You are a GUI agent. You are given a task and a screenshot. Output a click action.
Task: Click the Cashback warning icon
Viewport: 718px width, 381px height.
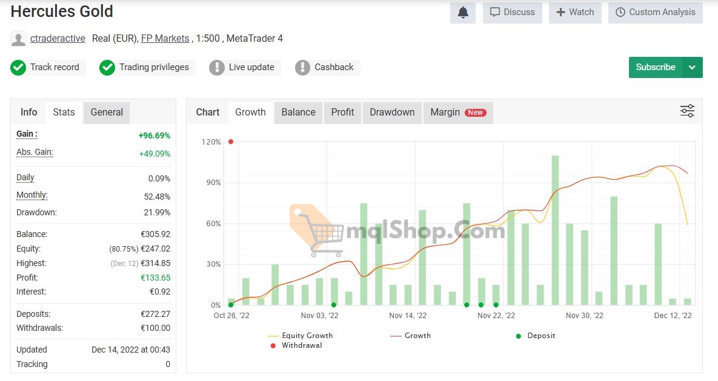[302, 67]
